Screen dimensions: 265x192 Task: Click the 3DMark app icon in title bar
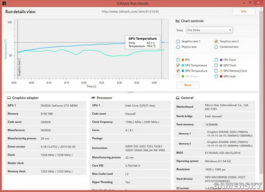click(x=4, y=3)
